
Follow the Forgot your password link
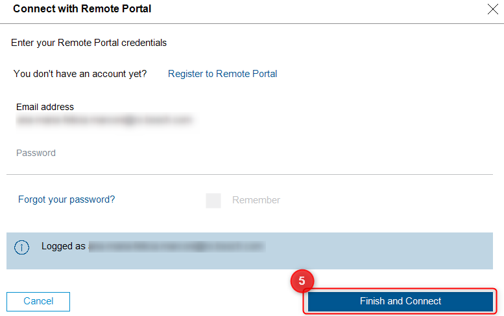(x=66, y=199)
